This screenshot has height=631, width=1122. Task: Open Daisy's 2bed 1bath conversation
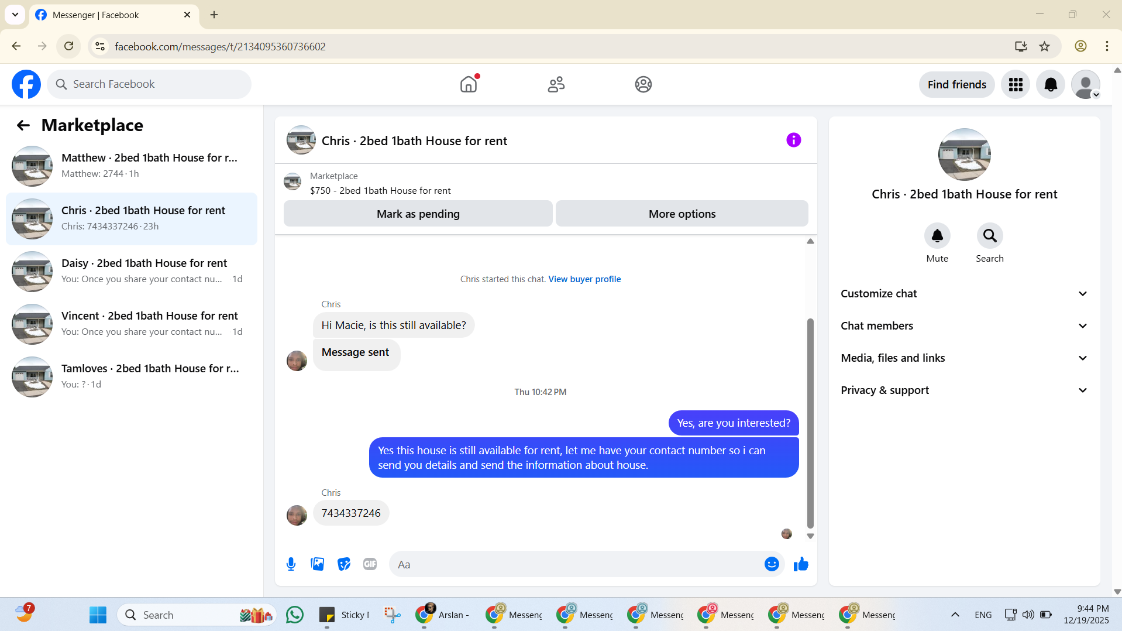tap(132, 272)
